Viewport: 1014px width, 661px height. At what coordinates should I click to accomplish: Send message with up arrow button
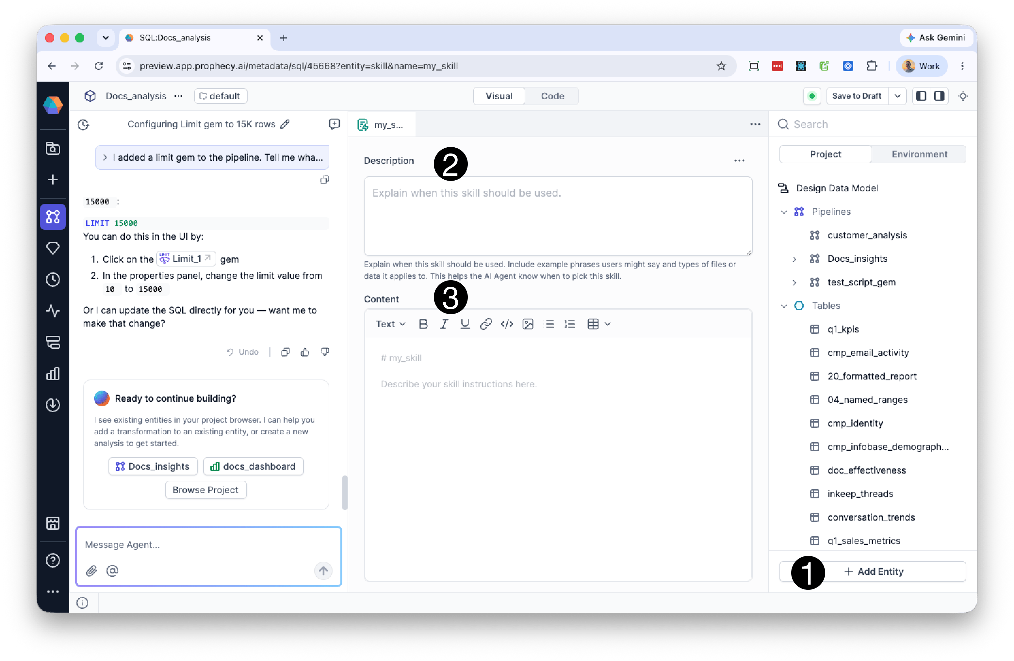click(323, 571)
